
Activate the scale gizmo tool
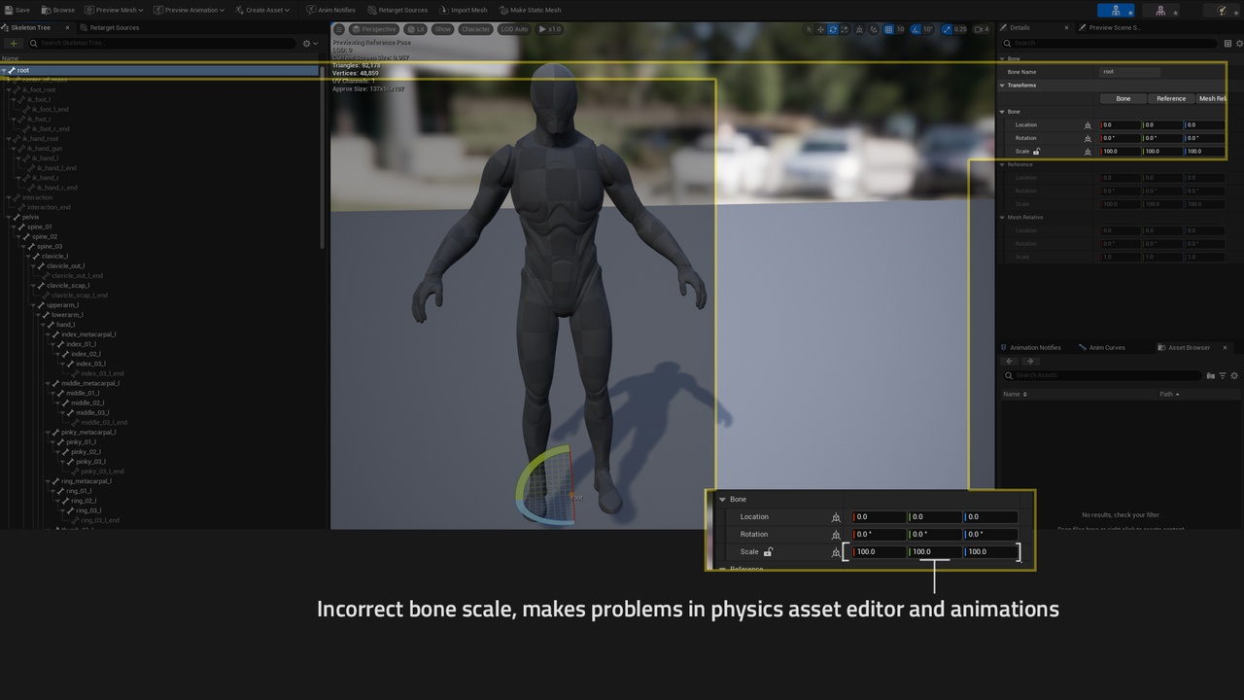coord(845,29)
